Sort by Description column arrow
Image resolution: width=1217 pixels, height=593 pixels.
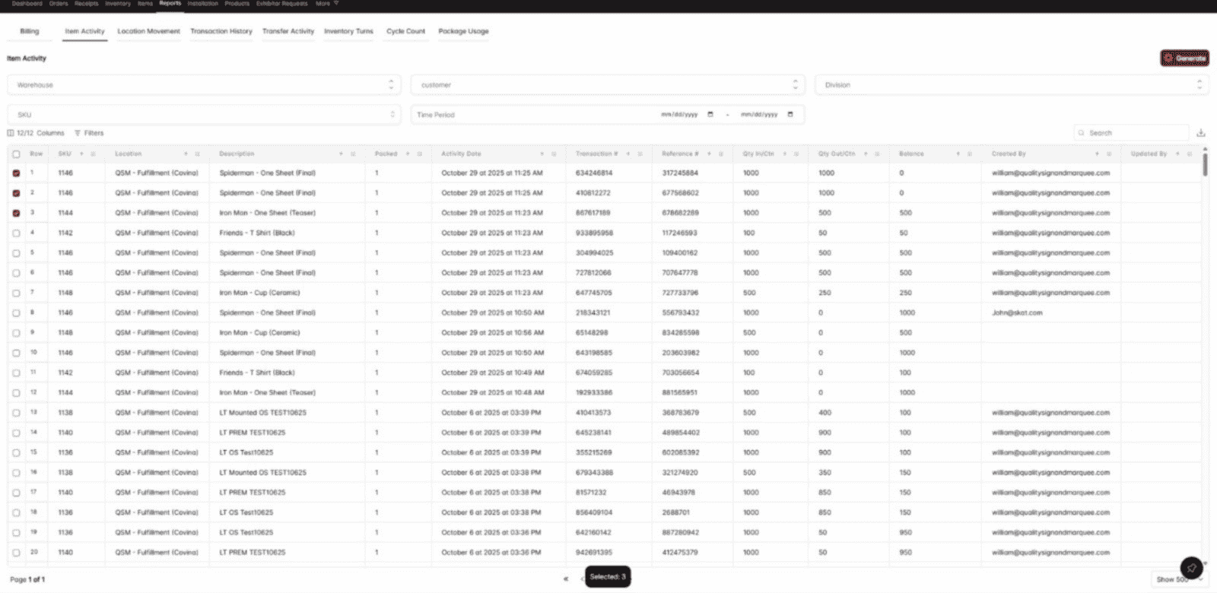coord(341,154)
